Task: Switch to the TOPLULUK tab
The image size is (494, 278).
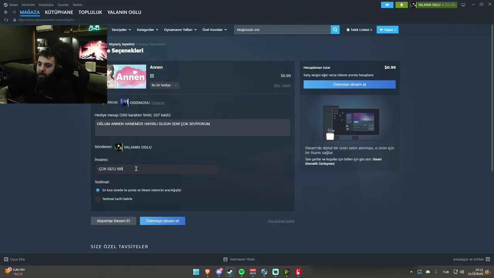Action: click(90, 12)
